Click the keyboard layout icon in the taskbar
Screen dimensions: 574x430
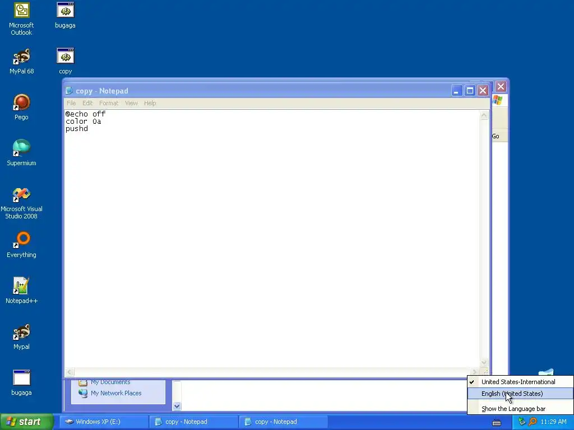497,422
